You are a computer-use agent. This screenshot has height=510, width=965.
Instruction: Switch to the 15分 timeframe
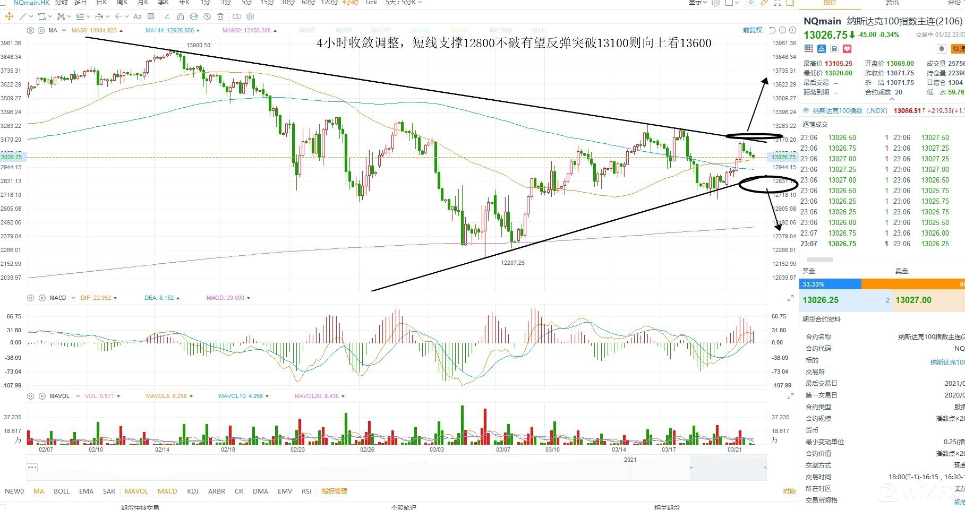click(267, 3)
